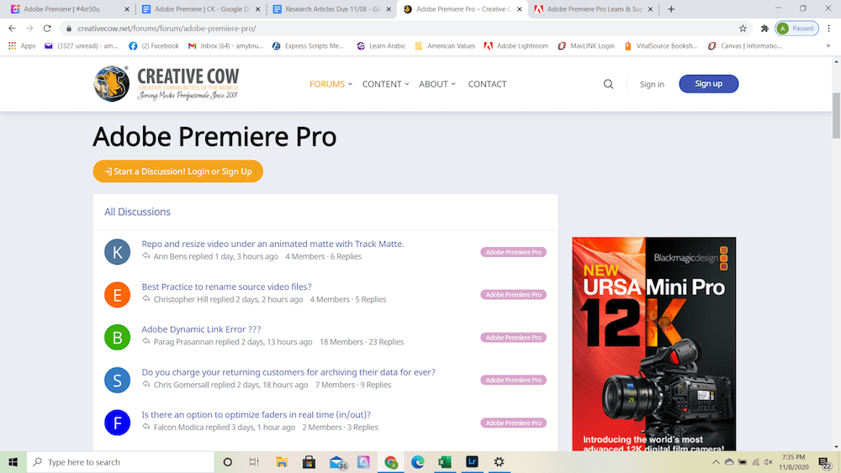Open Lightroom from the taskbar
Viewport: 841px width, 473px height.
pyautogui.click(x=472, y=462)
